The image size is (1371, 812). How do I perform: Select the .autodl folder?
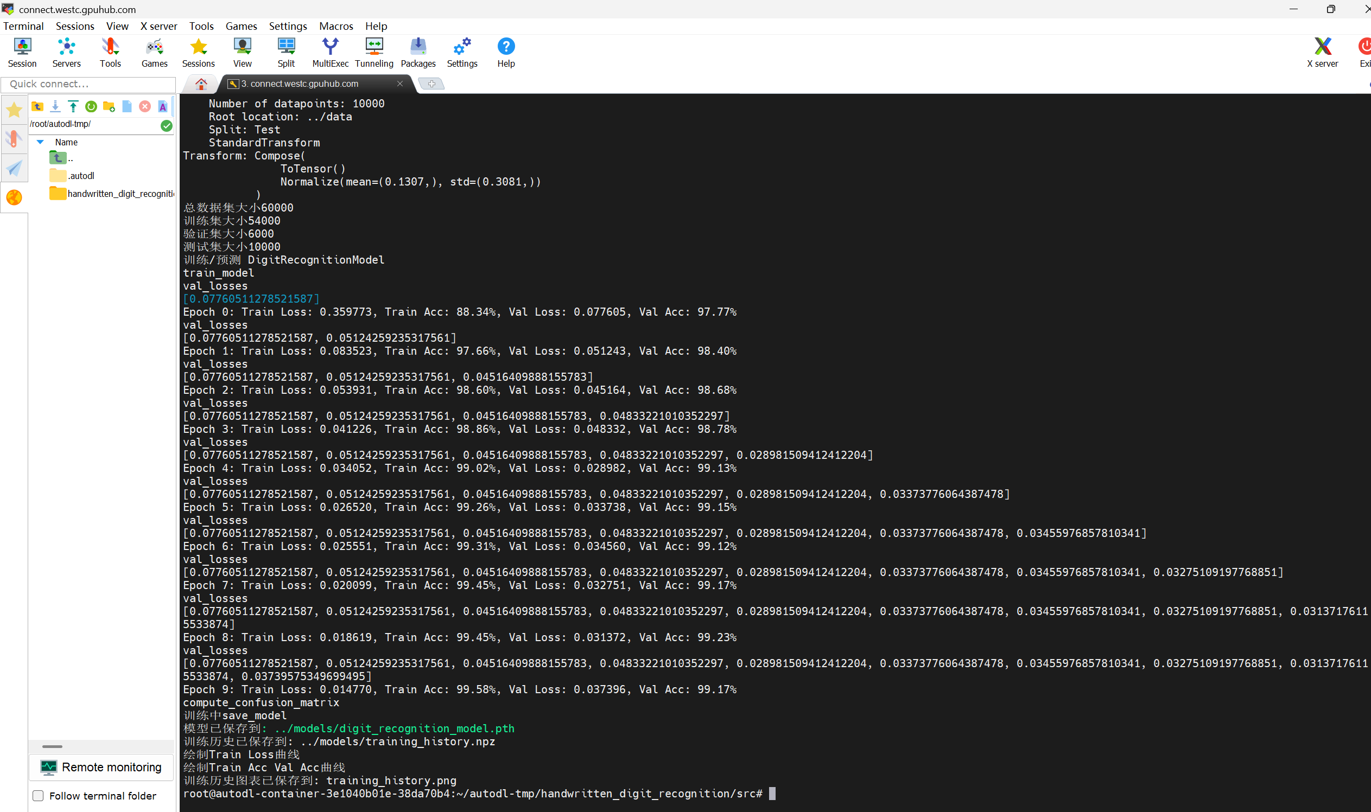point(72,176)
